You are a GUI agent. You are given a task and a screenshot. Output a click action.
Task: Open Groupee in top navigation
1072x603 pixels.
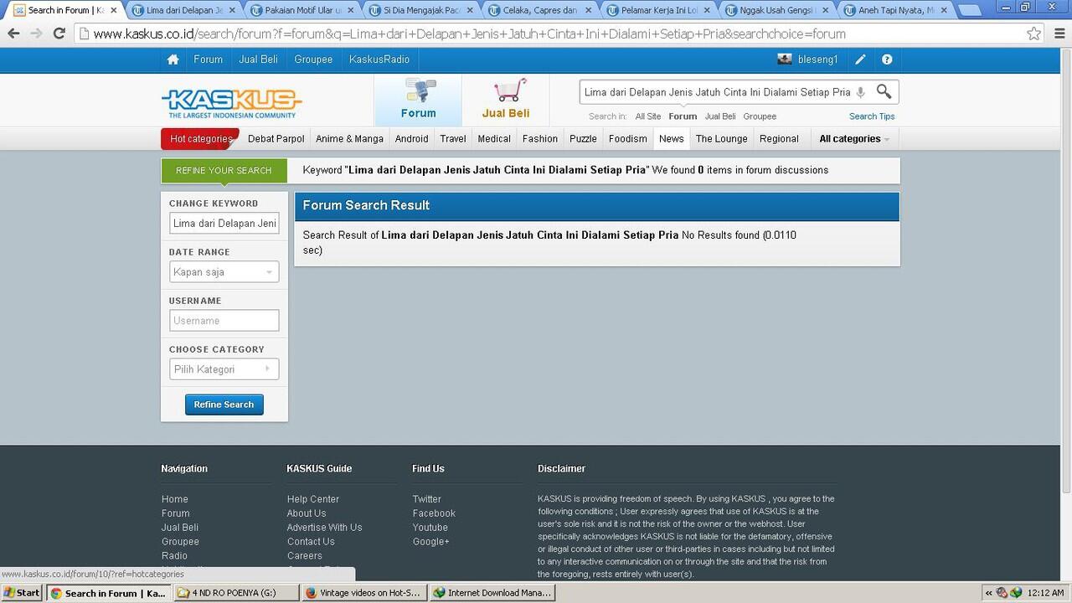click(313, 59)
